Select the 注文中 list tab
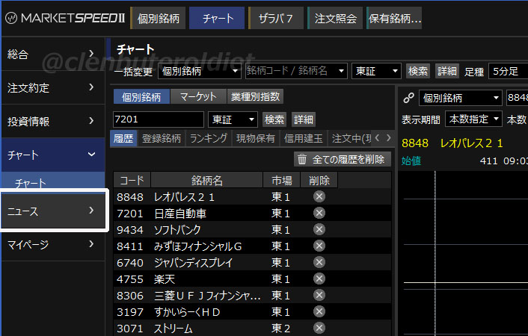Viewport: 528px width, 336px height. (351, 138)
